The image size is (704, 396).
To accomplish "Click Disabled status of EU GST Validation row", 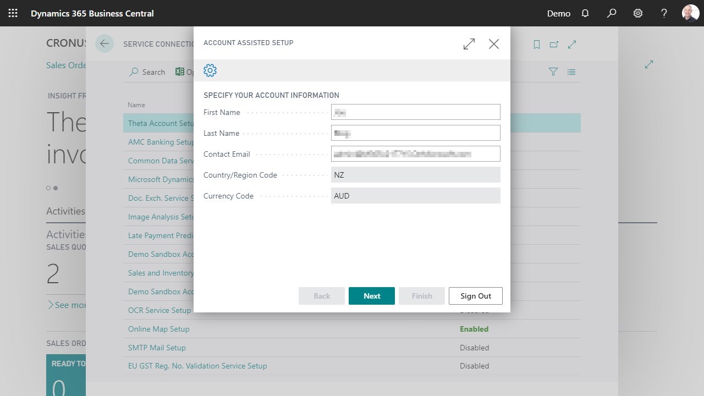I will 474,366.
